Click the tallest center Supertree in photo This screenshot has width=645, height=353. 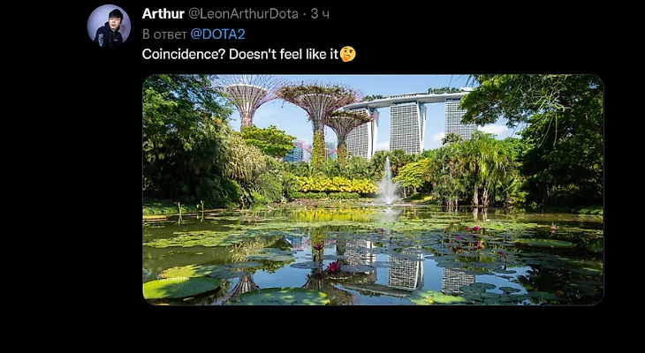pos(318,119)
